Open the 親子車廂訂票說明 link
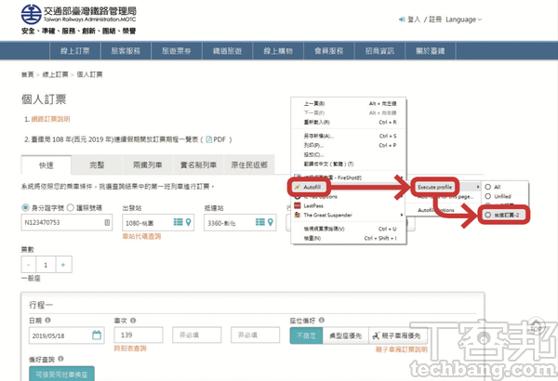Screen dimensions: 558x381 pyautogui.click(x=402, y=349)
